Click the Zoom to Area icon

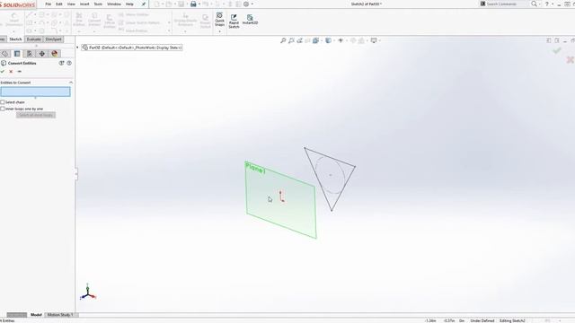(291, 40)
